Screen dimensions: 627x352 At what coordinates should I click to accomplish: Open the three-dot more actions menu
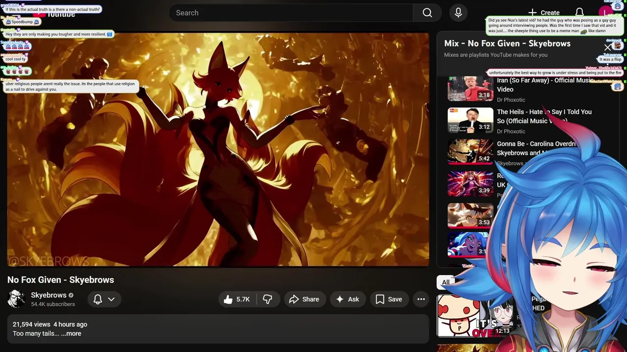click(421, 299)
